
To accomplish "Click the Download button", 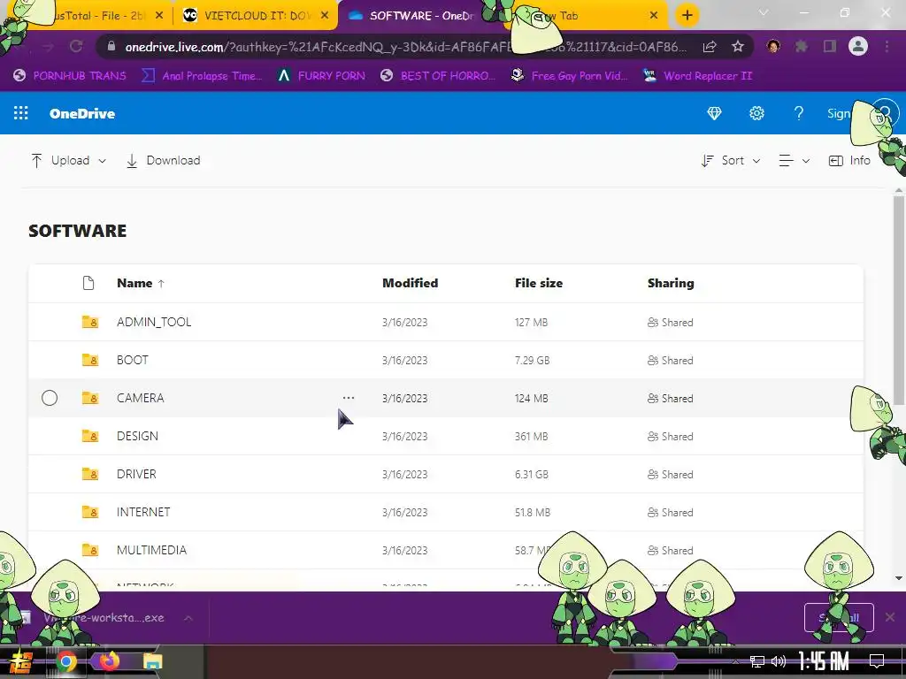I will point(163,161).
